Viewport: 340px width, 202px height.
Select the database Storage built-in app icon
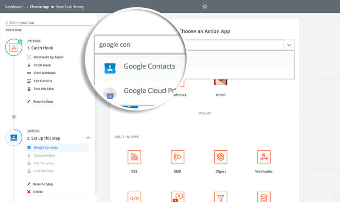pos(263,197)
